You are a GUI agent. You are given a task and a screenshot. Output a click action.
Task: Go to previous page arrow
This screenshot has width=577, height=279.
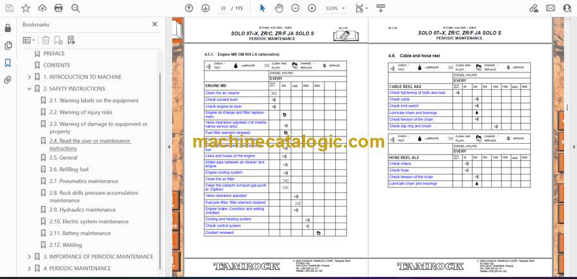click(x=189, y=8)
